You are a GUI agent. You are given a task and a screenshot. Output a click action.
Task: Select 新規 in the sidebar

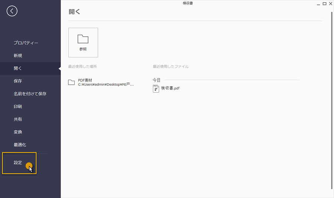pyautogui.click(x=18, y=56)
